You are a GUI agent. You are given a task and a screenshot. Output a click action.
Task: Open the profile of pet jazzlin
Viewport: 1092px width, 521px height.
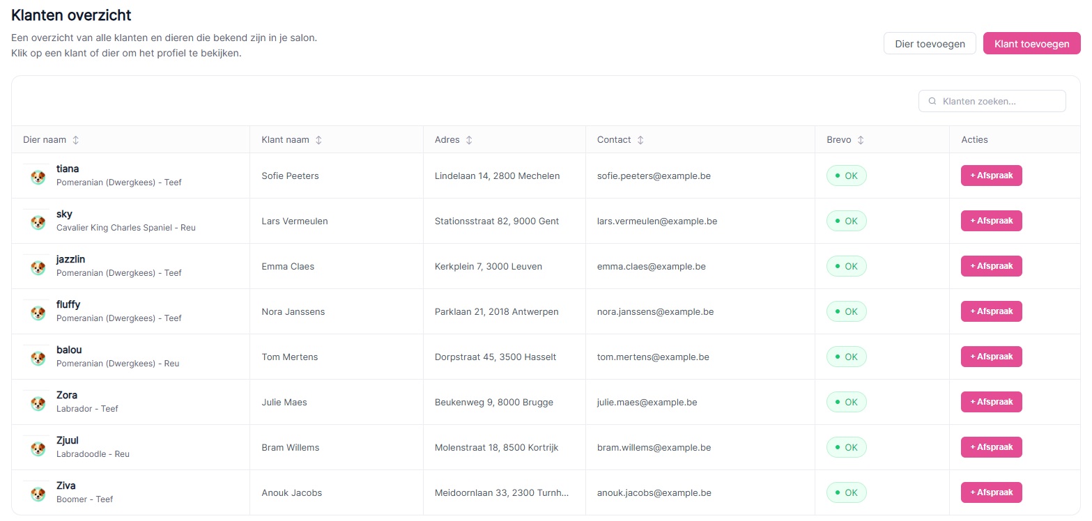click(70, 259)
